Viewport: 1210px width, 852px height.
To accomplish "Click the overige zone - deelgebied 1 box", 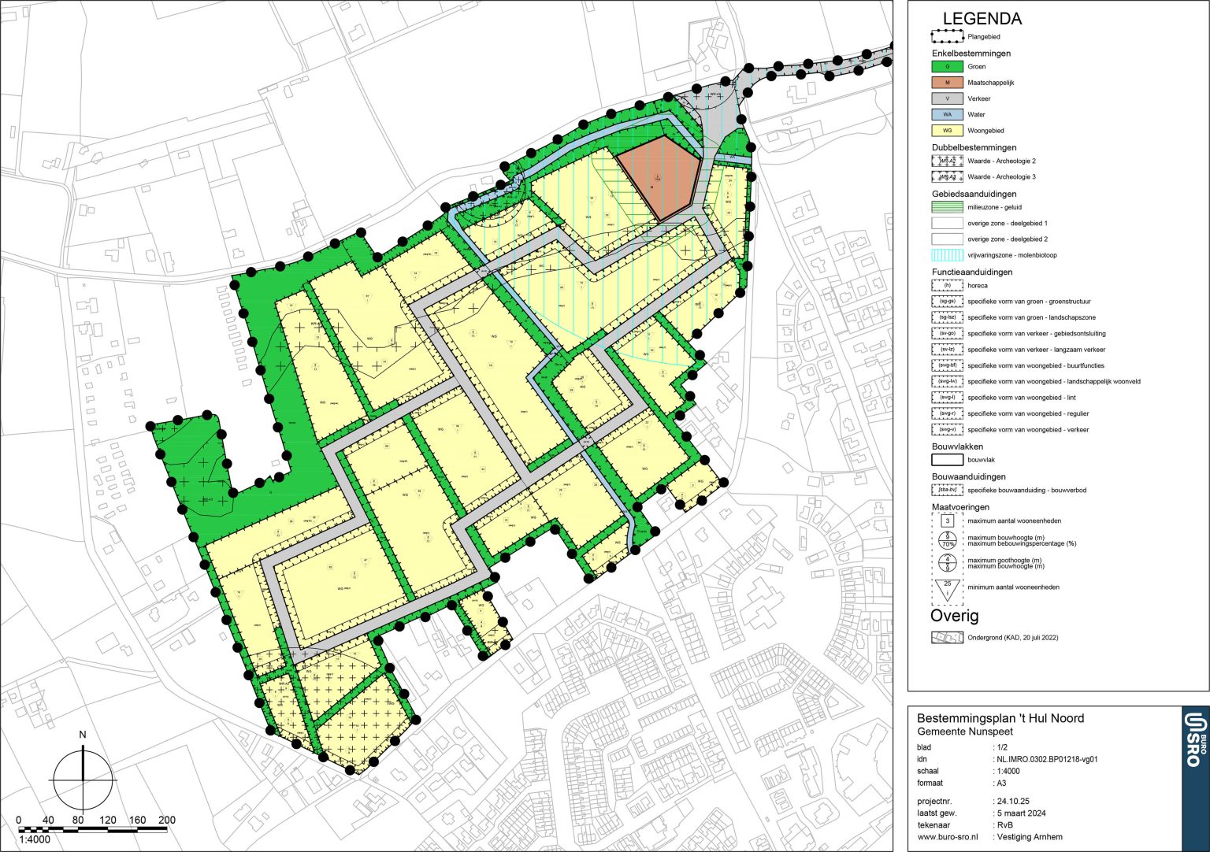I will [x=947, y=223].
